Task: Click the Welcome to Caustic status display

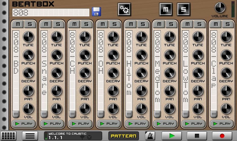Action: (x=73, y=136)
